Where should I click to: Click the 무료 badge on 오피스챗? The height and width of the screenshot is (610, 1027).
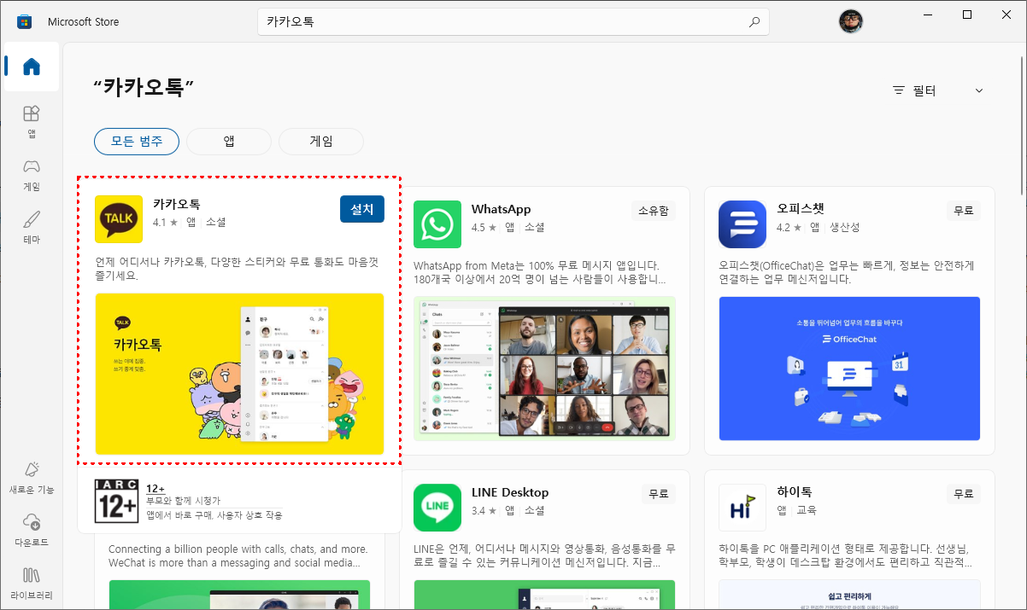click(x=964, y=211)
